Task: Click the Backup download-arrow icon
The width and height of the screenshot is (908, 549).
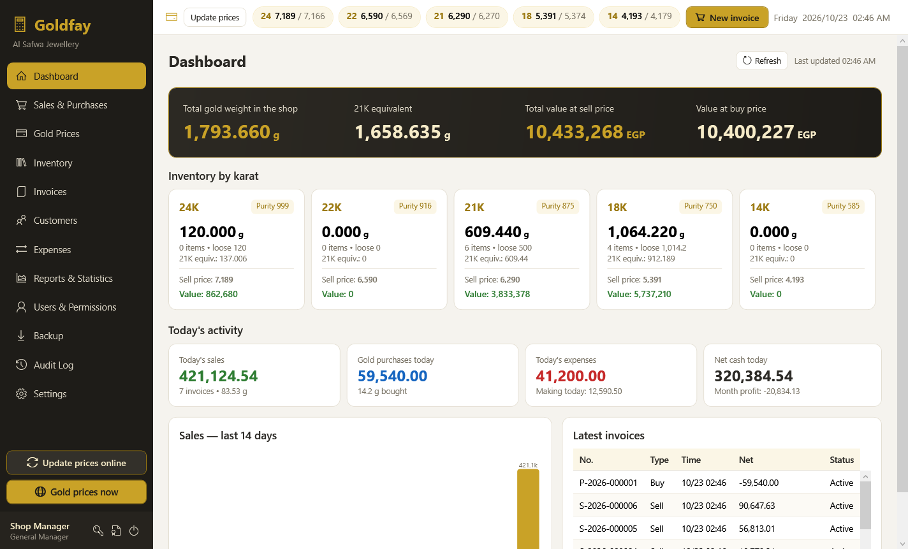Action: 22,336
